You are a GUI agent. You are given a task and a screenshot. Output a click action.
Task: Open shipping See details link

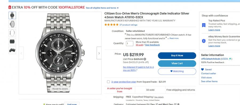[159, 97]
